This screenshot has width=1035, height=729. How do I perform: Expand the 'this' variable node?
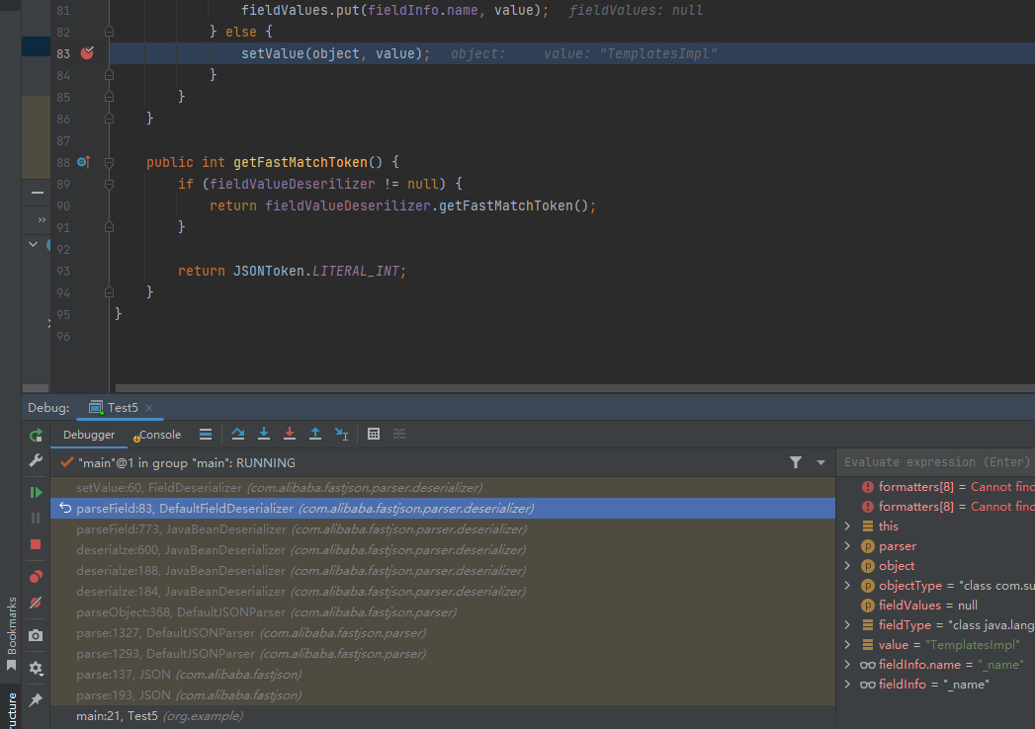[x=847, y=526]
